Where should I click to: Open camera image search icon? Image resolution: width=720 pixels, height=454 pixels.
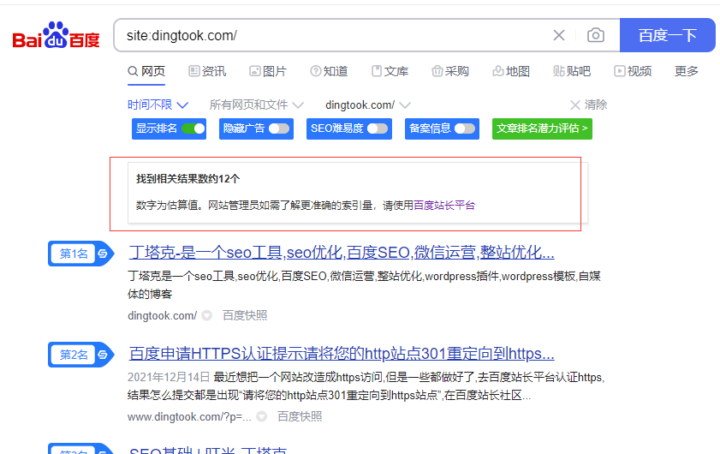[596, 35]
